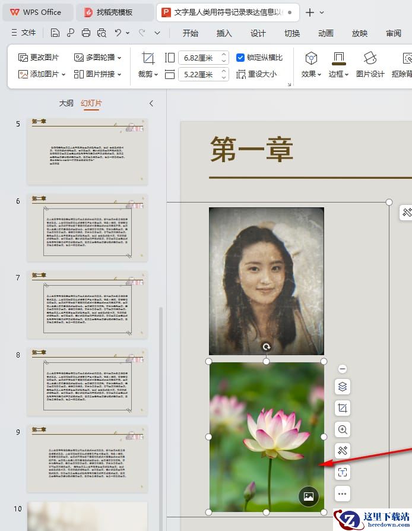Collapse the slide thumbnail panel
412x531 pixels.
(x=151, y=103)
